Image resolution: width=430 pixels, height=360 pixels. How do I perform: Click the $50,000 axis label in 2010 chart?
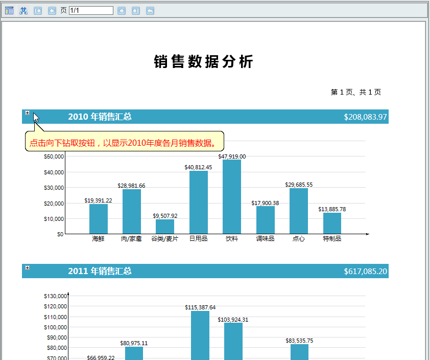coord(54,156)
